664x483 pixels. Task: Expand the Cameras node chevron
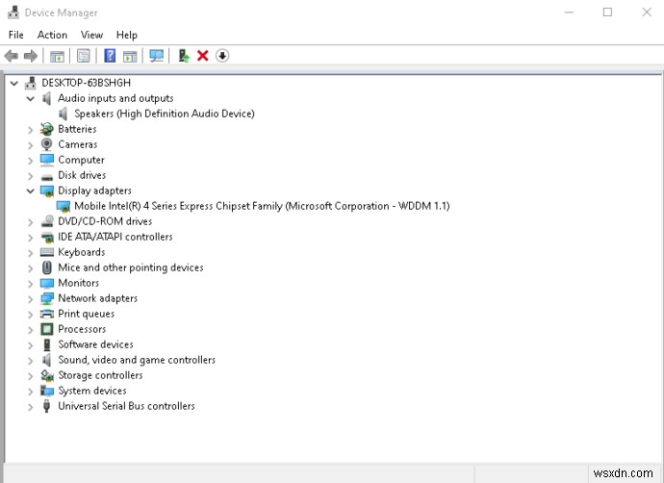click(31, 145)
